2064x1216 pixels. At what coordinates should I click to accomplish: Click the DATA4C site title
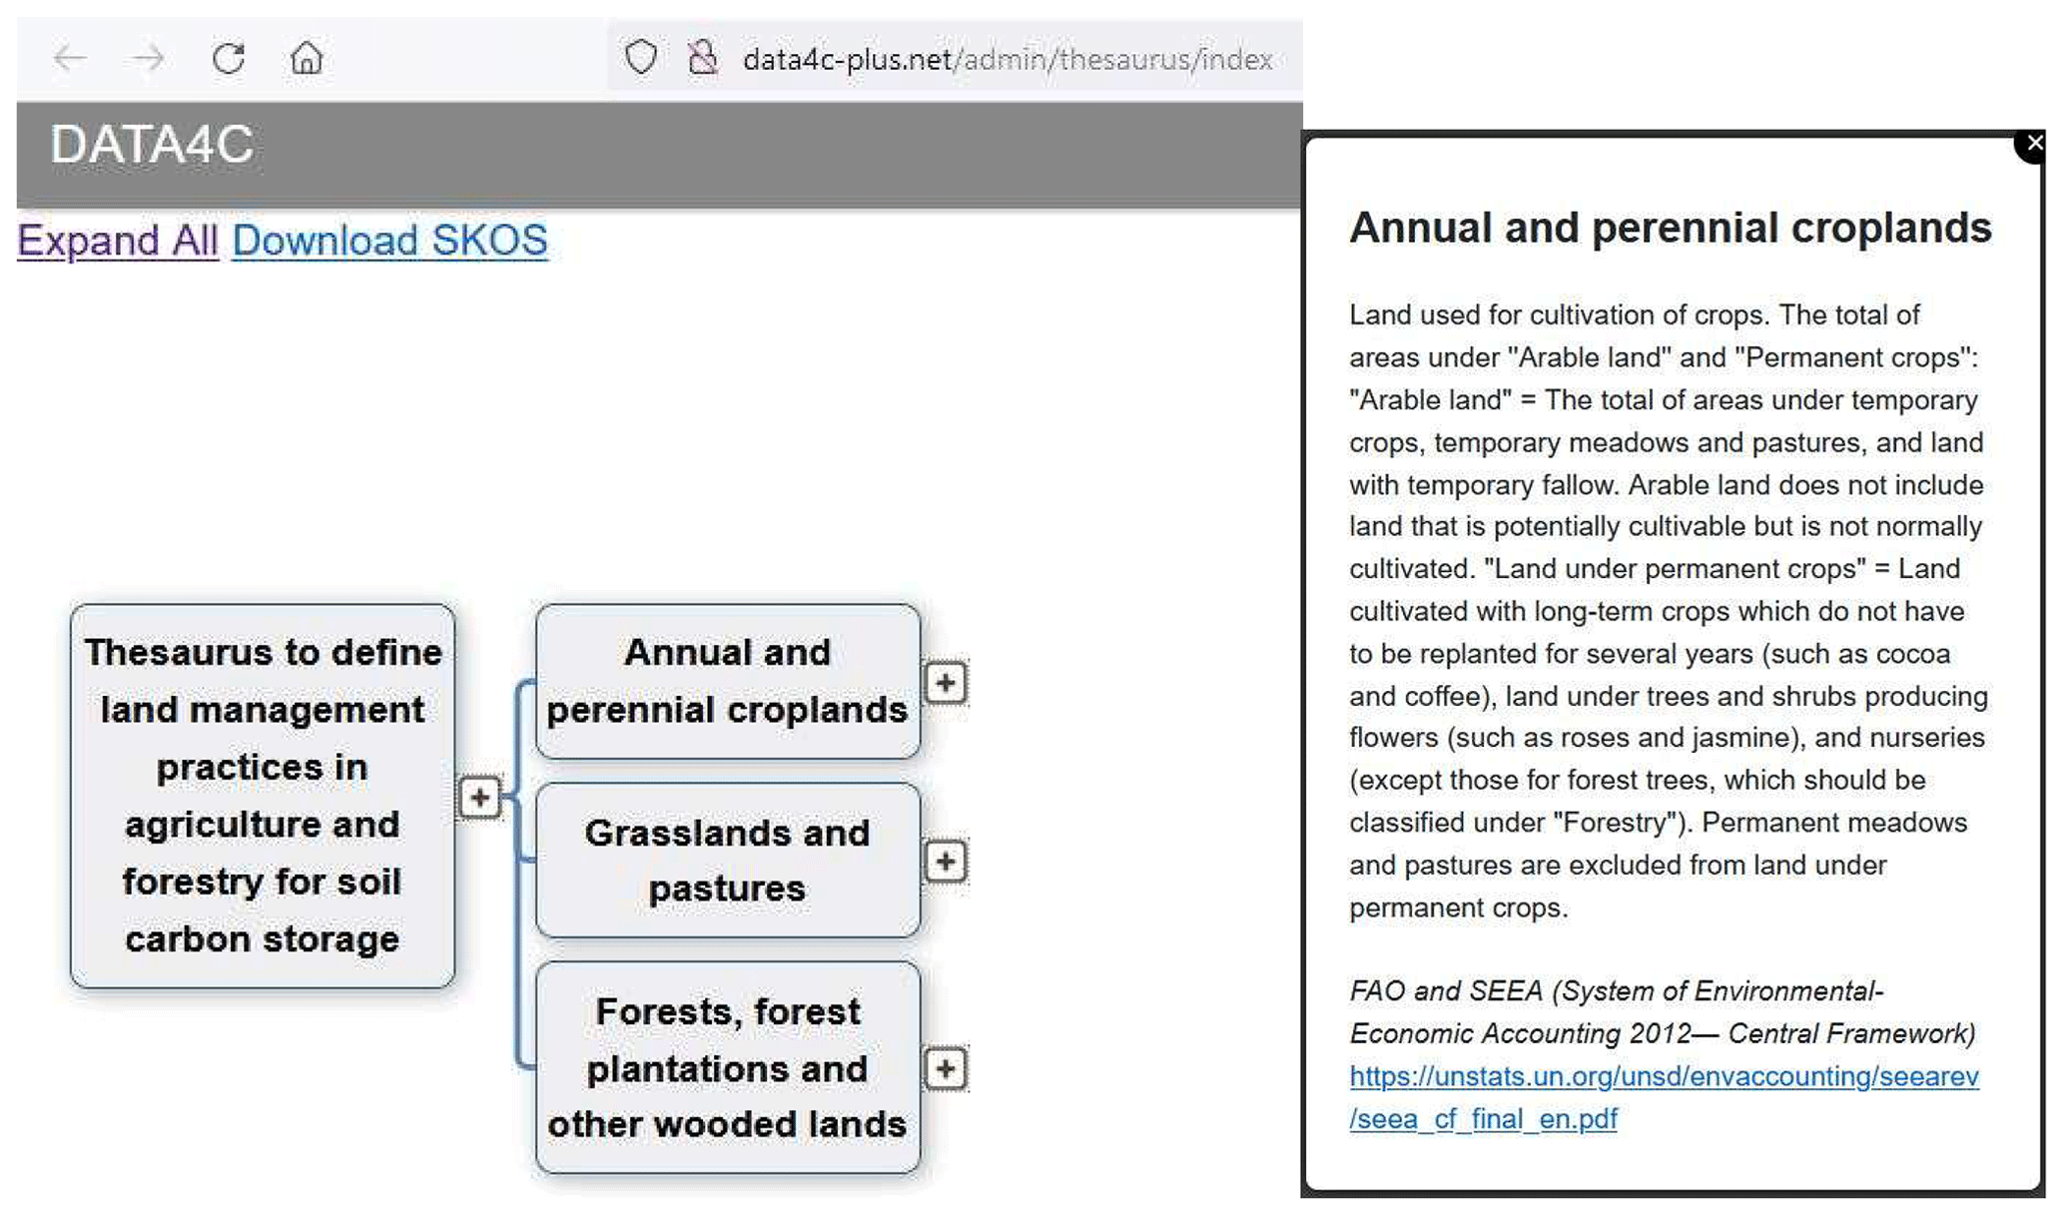point(153,145)
